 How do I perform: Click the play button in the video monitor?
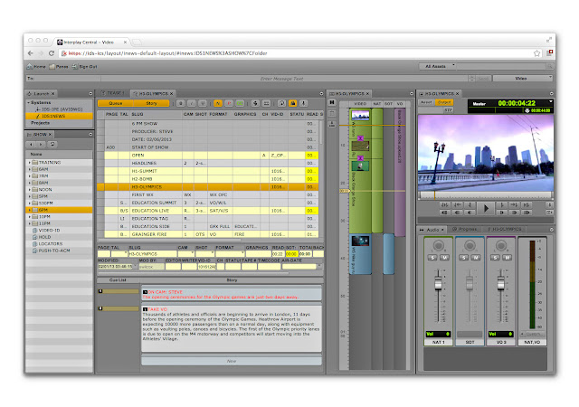tap(486, 209)
